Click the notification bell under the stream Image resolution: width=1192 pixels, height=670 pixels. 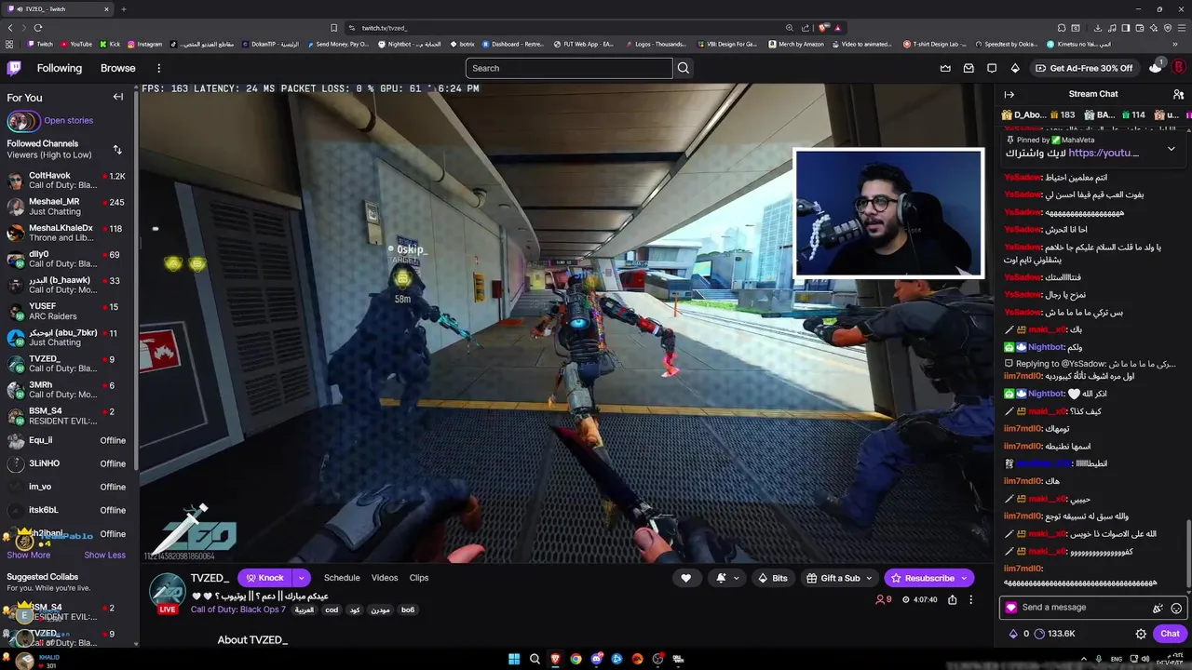[x=721, y=578]
